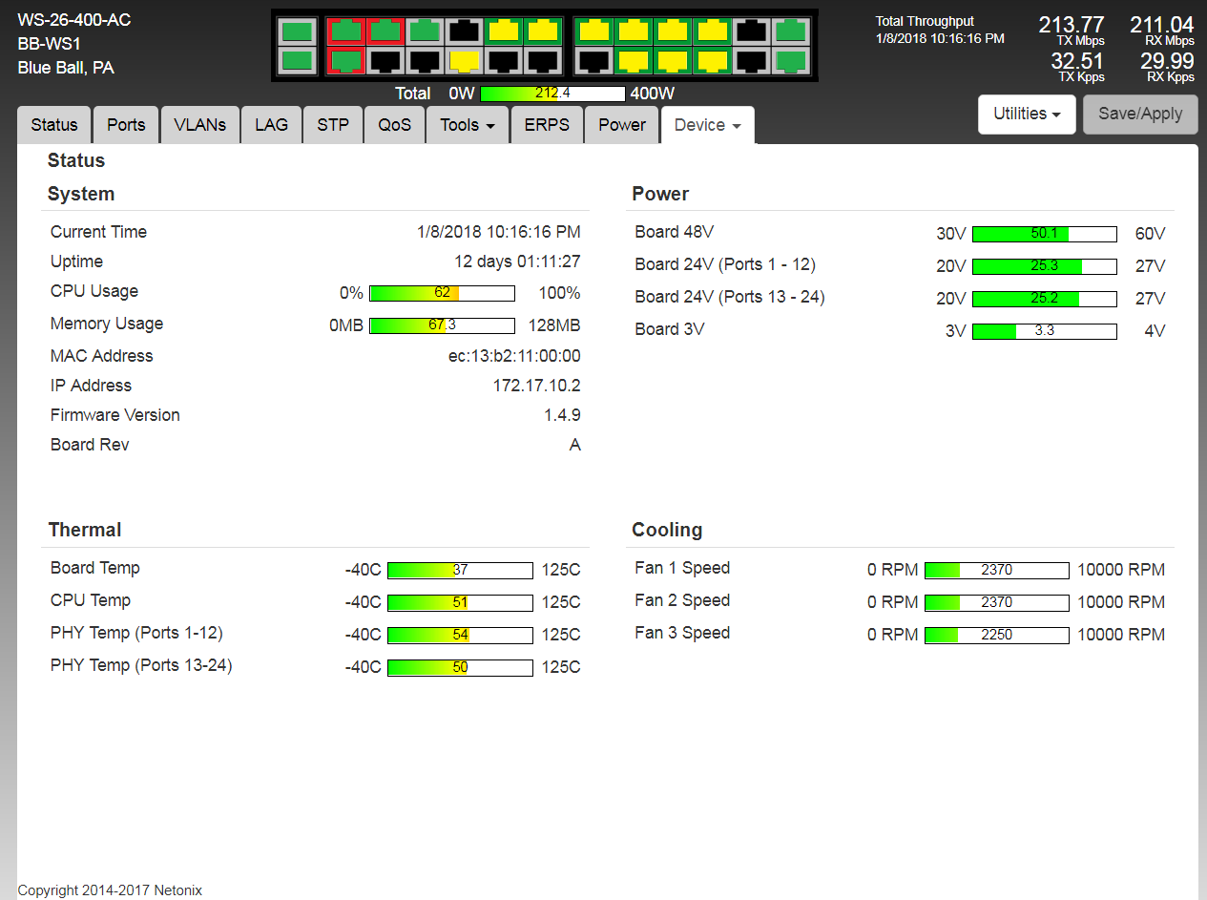This screenshot has height=900, width=1207.
Task: Select the red-bordered port in the lower row
Action: [x=344, y=61]
